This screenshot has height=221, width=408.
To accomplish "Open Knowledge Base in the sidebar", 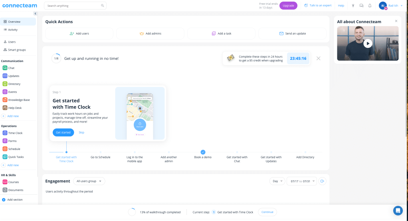I will point(16,100).
